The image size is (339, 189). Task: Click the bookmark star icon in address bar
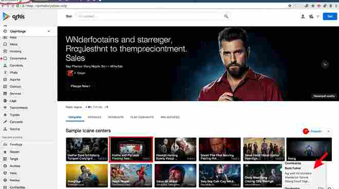(290, 6)
